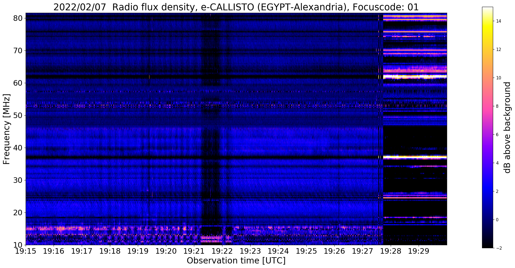This screenshot has width=515, height=268.
Task: Click the 'Frequency [MHz]' y-axis label
Action: pyautogui.click(x=7, y=129)
